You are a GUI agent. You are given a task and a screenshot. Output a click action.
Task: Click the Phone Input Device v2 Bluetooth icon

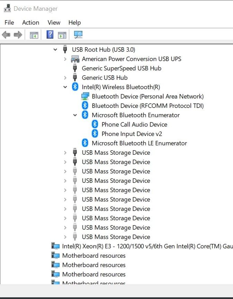[x=95, y=134]
